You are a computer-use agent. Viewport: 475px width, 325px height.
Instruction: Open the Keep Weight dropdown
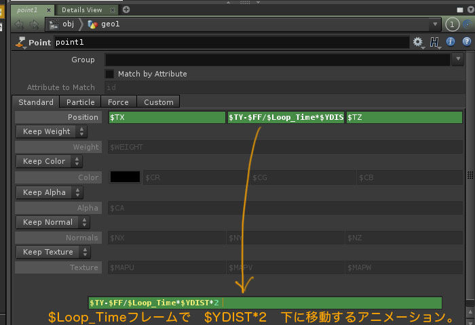tap(51, 131)
